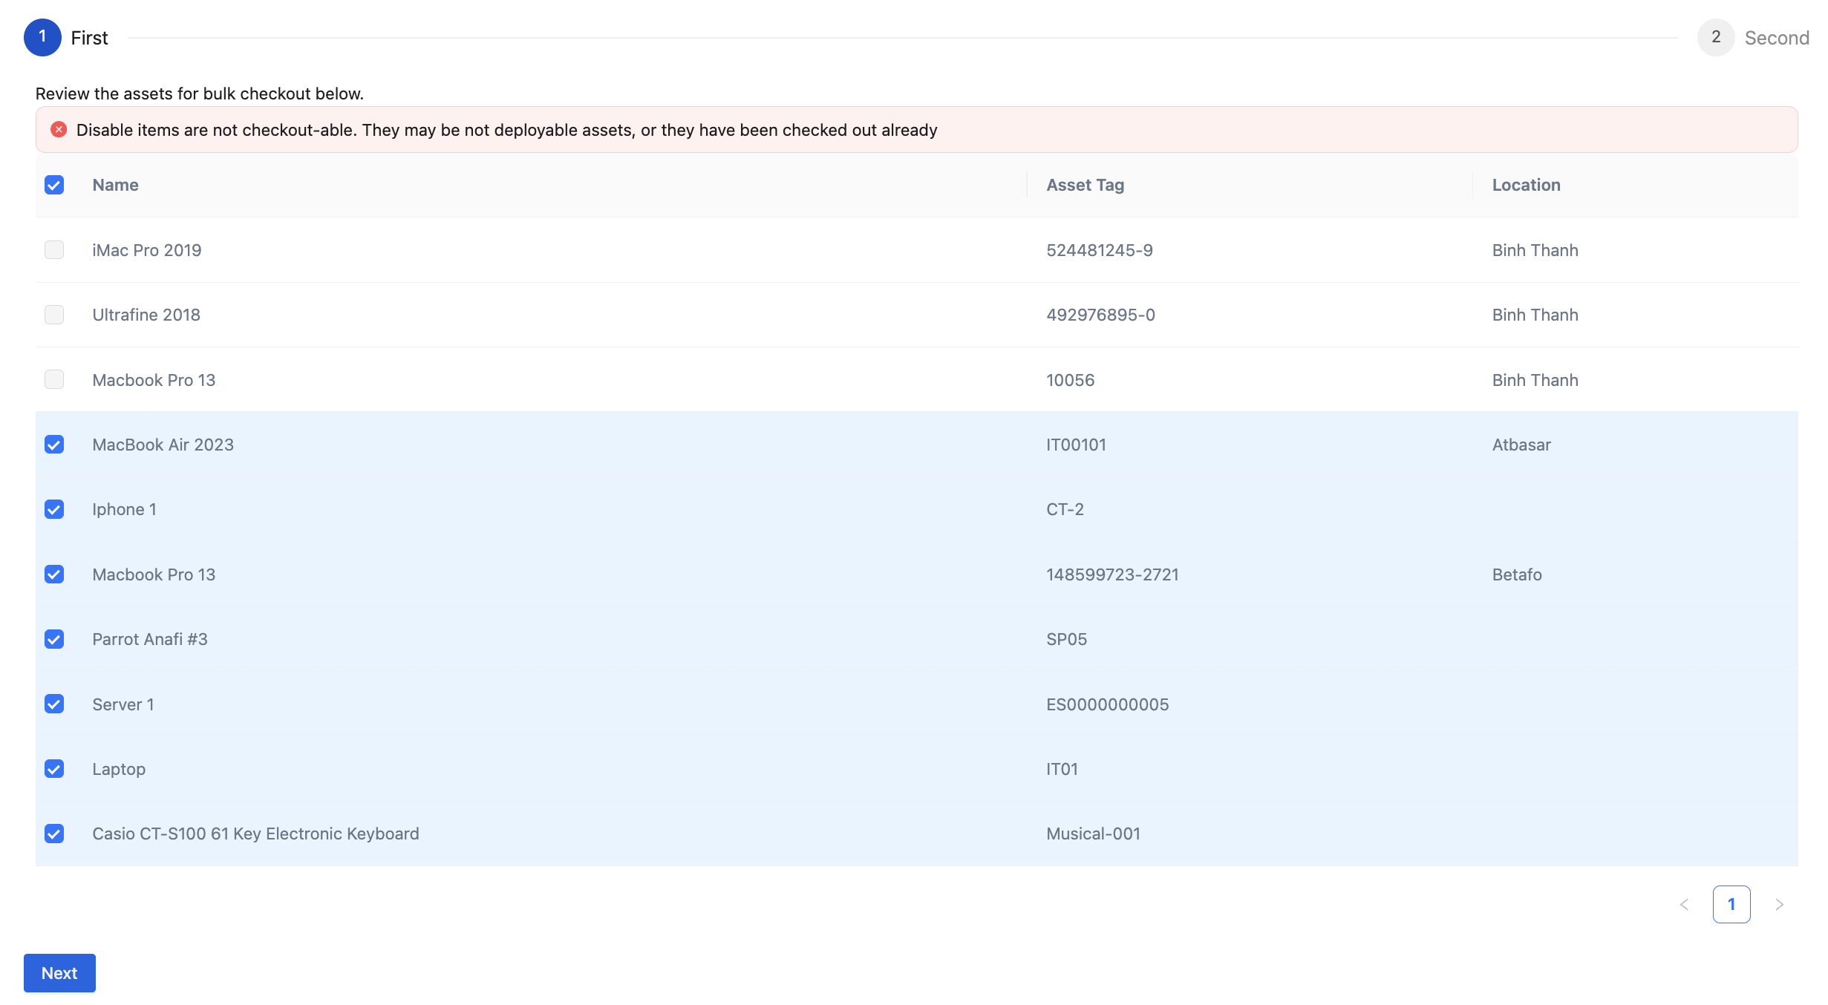The width and height of the screenshot is (1828, 1005).
Task: Uncheck Server 1 row checkbox
Action: click(54, 704)
